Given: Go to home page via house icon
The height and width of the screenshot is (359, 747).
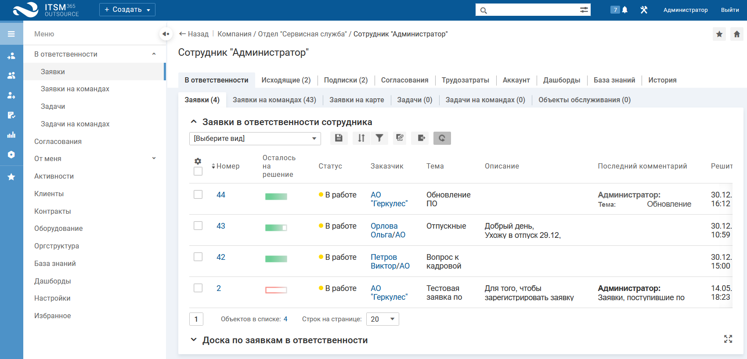Looking at the screenshot, I should point(737,34).
